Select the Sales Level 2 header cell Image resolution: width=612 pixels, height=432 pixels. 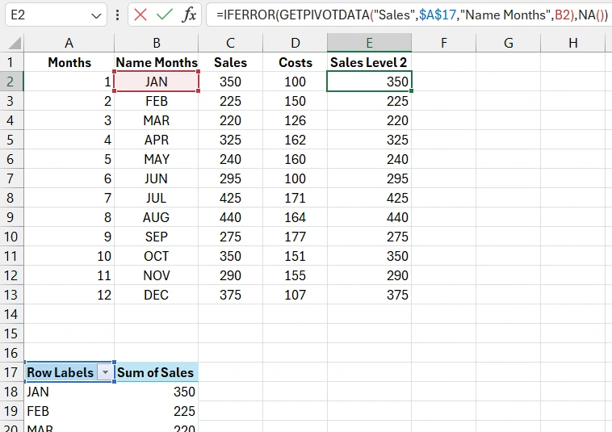pos(369,62)
